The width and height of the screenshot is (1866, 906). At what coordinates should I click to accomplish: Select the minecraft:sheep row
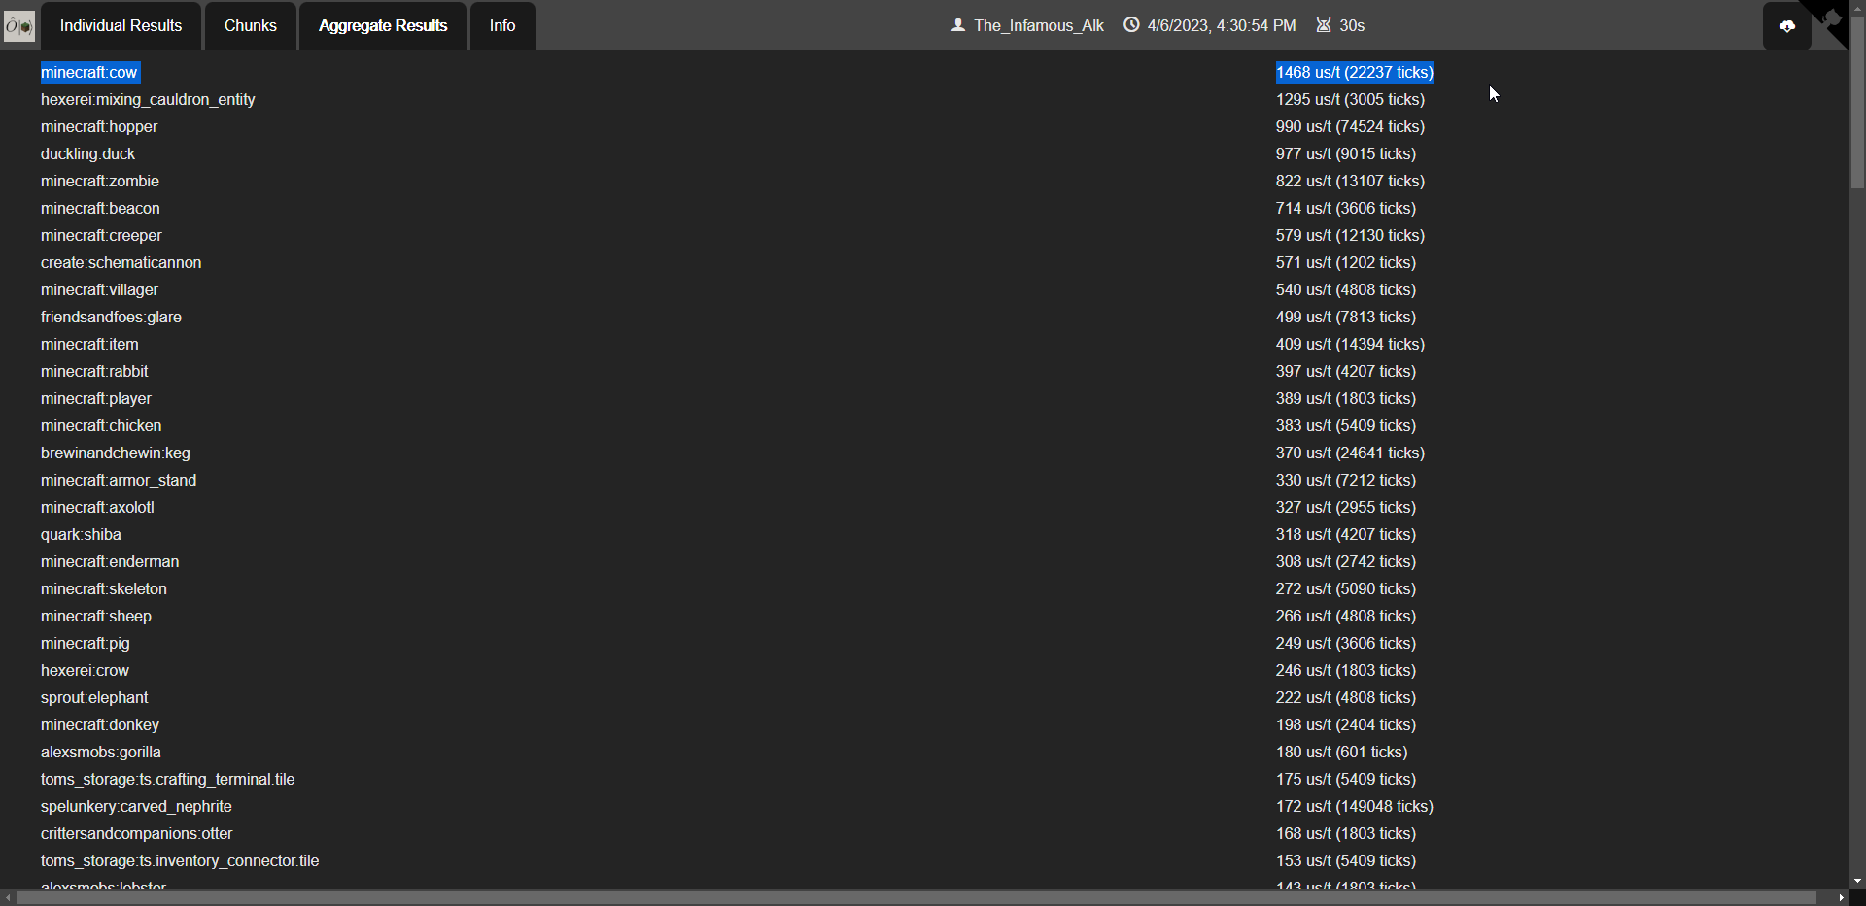click(x=96, y=617)
